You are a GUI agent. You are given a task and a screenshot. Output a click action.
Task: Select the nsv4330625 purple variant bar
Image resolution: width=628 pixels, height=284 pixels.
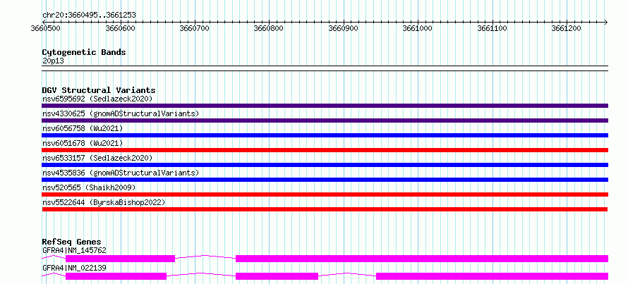(x=325, y=121)
